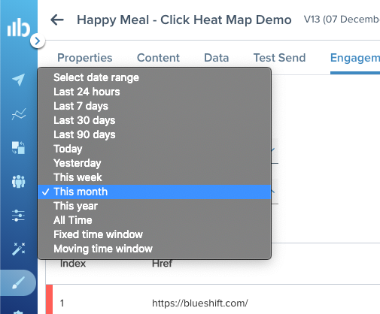Select the checked This month option
The width and height of the screenshot is (380, 314).
(x=154, y=192)
